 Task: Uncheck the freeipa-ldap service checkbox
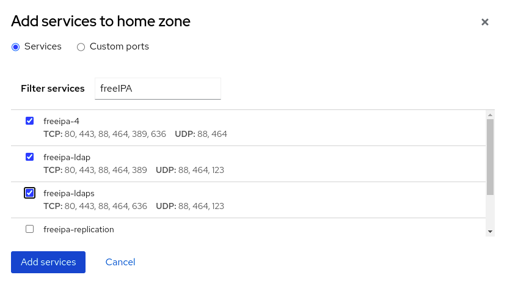pos(29,156)
